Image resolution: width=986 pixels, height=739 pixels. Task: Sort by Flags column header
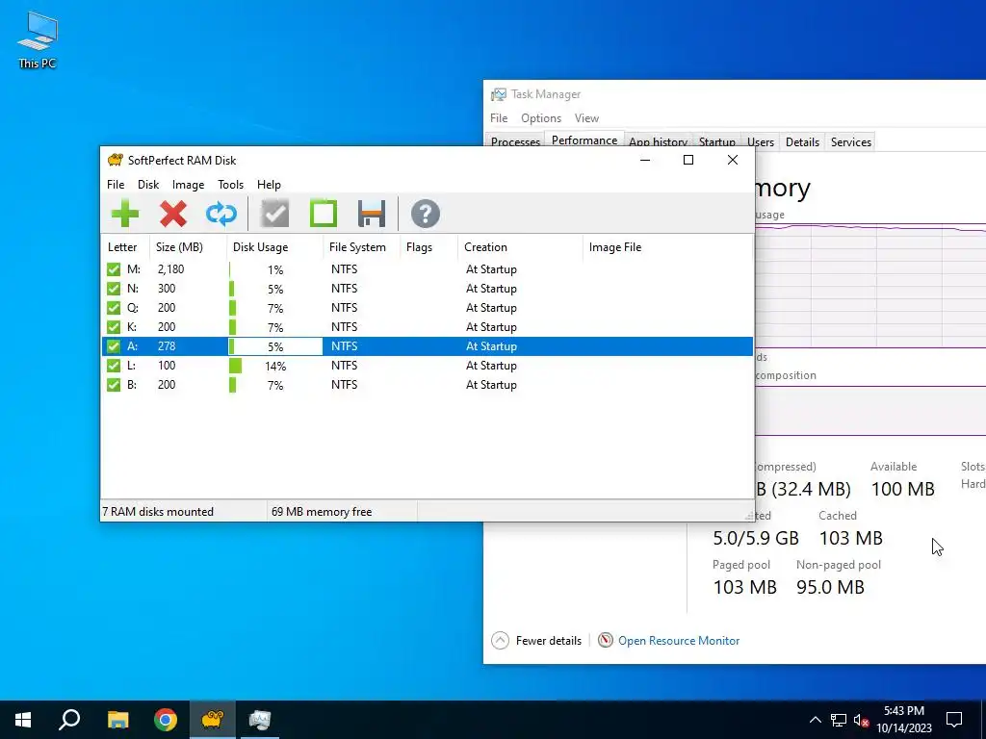[428, 247]
